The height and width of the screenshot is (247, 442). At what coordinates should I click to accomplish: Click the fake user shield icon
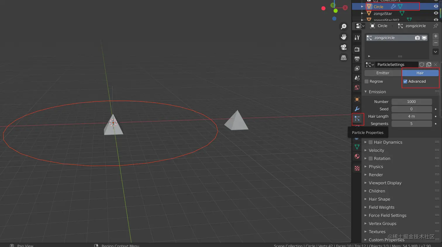(422, 65)
